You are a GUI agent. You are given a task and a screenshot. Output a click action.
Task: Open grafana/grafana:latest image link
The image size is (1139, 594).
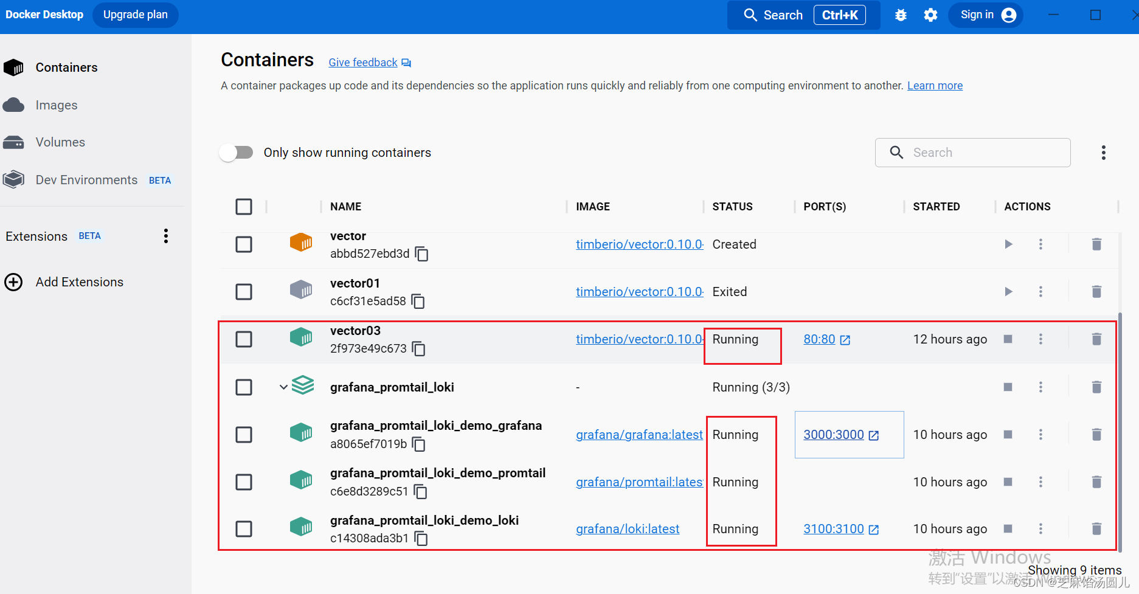639,435
